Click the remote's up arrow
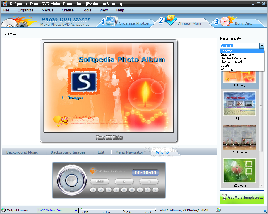The width and height of the screenshot is (268, 214). (x=72, y=172)
